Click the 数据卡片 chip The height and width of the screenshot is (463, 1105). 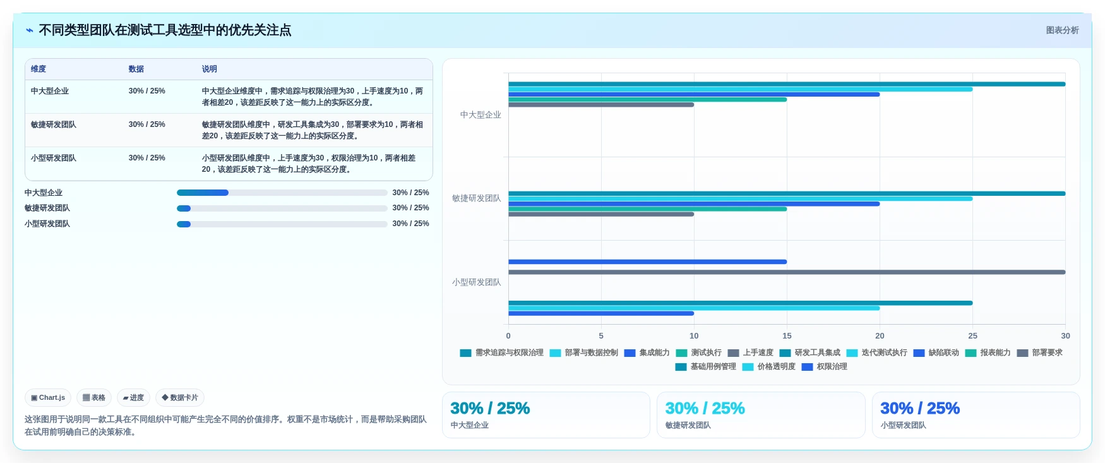pos(180,398)
